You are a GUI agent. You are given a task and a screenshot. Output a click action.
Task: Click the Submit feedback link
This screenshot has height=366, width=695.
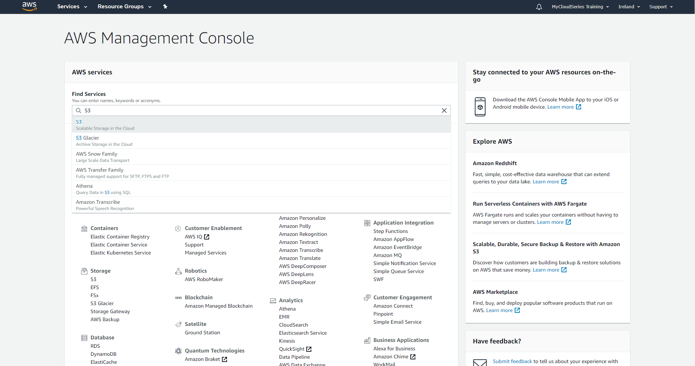coord(512,361)
